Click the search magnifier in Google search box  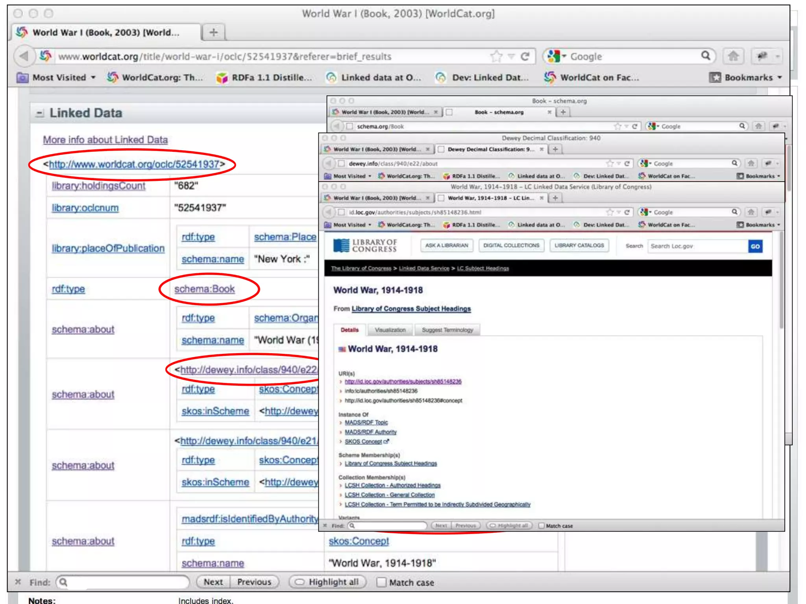point(705,56)
